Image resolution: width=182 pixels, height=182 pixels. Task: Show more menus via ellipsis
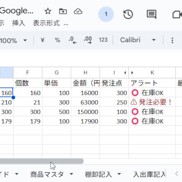tap(66, 24)
